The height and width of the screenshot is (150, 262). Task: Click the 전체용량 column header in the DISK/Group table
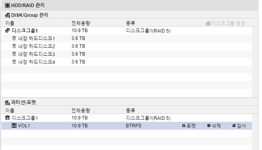tap(81, 23)
